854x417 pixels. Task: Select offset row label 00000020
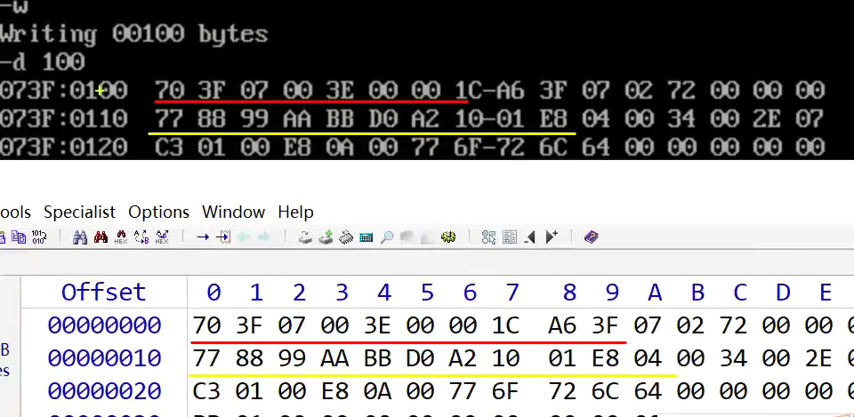click(x=104, y=391)
